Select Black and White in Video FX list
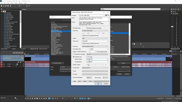The width and height of the screenshot is (182, 102). point(10,18)
